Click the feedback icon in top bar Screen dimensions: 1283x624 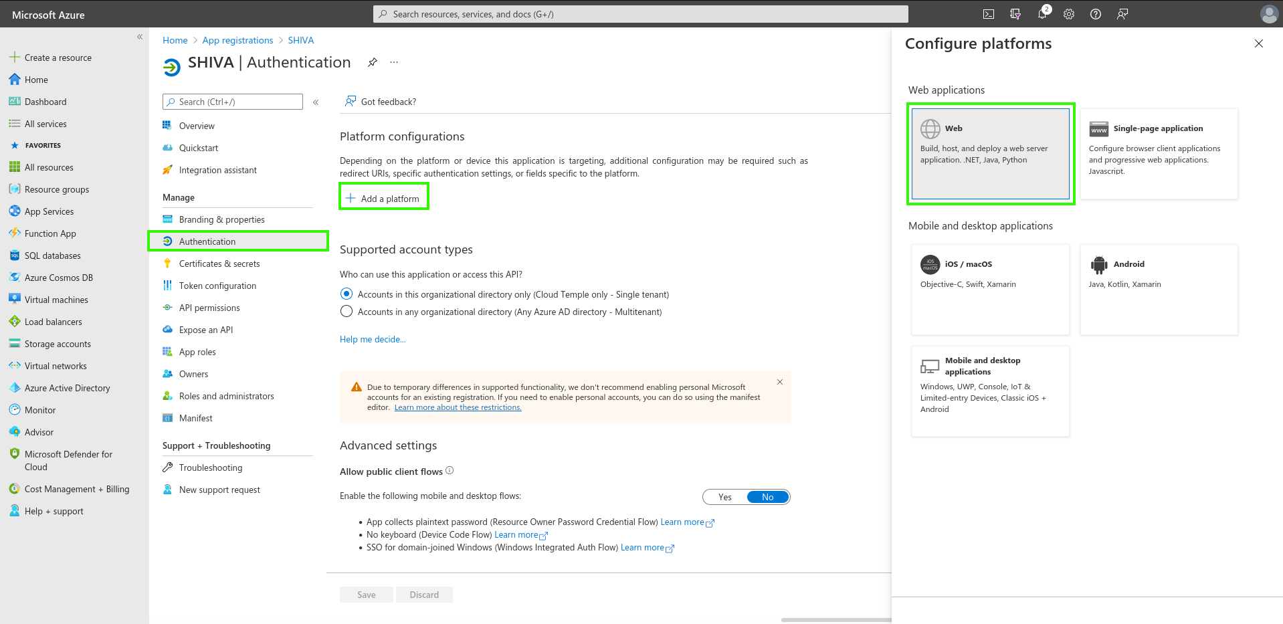pyautogui.click(x=1122, y=14)
